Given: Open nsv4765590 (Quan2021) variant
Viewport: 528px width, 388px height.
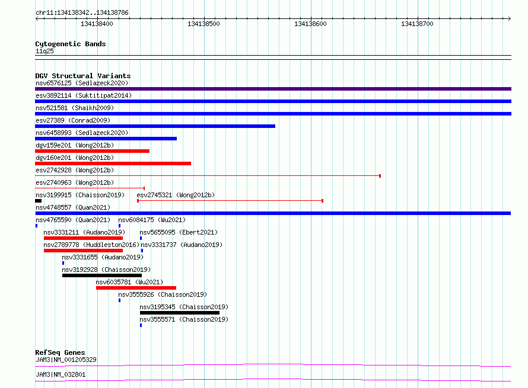Looking at the screenshot, I should point(73,220).
